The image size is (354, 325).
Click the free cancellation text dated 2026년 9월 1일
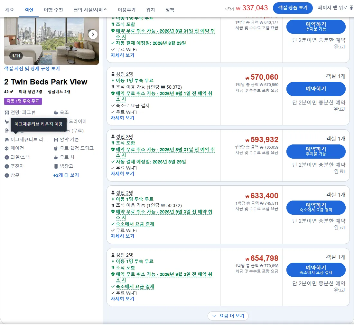pos(164,96)
